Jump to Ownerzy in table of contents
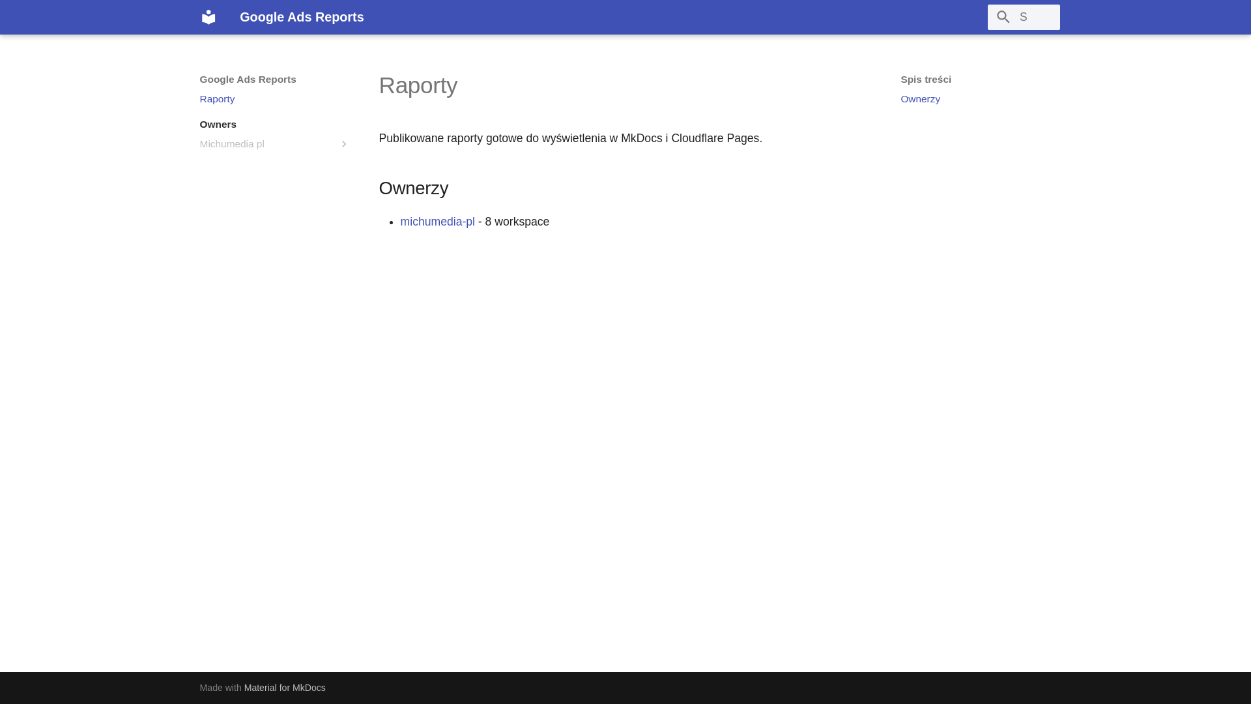Image resolution: width=1251 pixels, height=704 pixels. 920,99
